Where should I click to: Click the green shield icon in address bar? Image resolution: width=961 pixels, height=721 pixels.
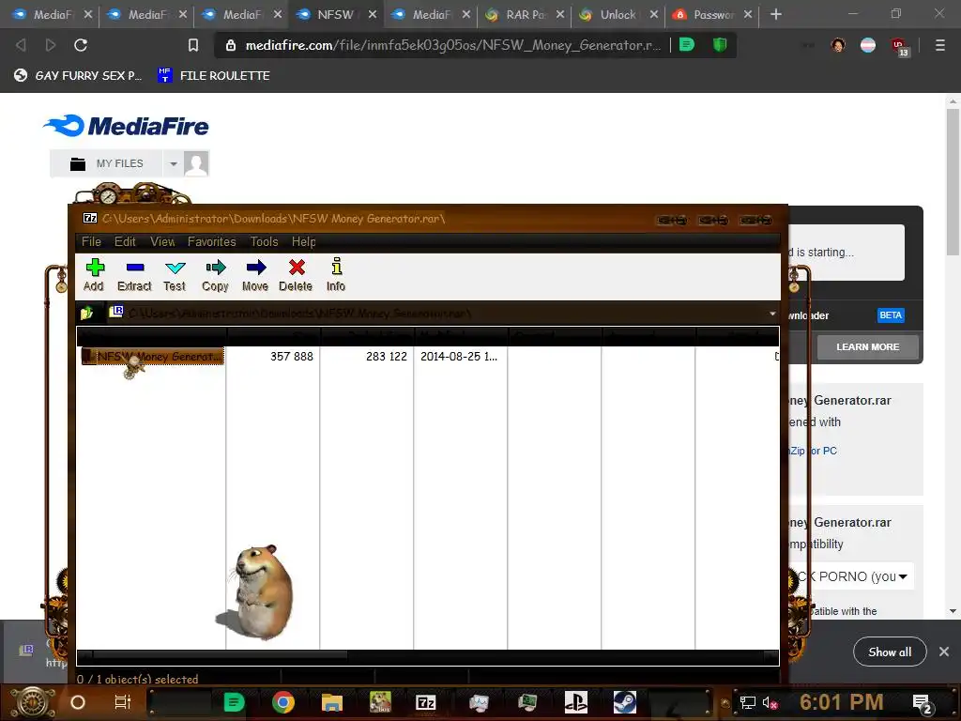coord(720,45)
